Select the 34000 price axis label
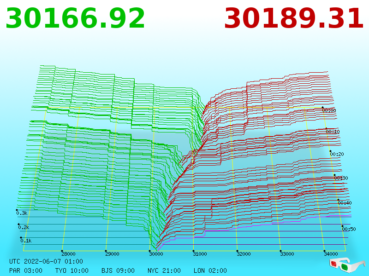The height and width of the screenshot is (276, 369). pos(331,254)
